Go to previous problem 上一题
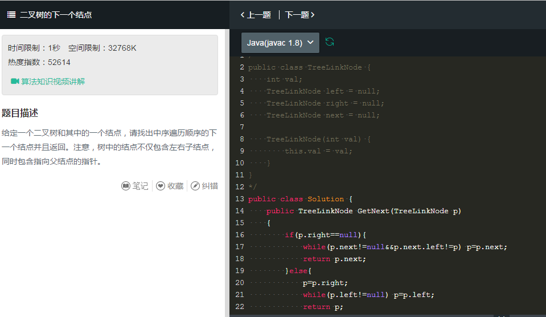The image size is (546, 317). tap(258, 15)
